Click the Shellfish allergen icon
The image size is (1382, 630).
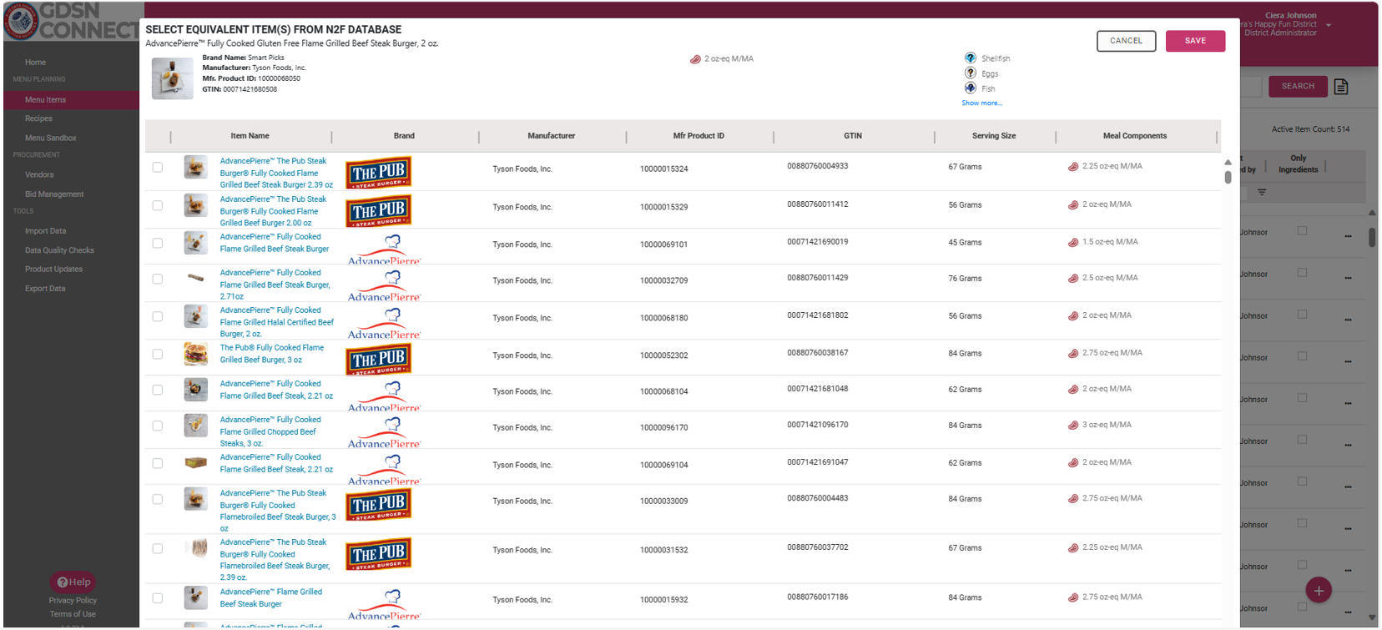(971, 58)
